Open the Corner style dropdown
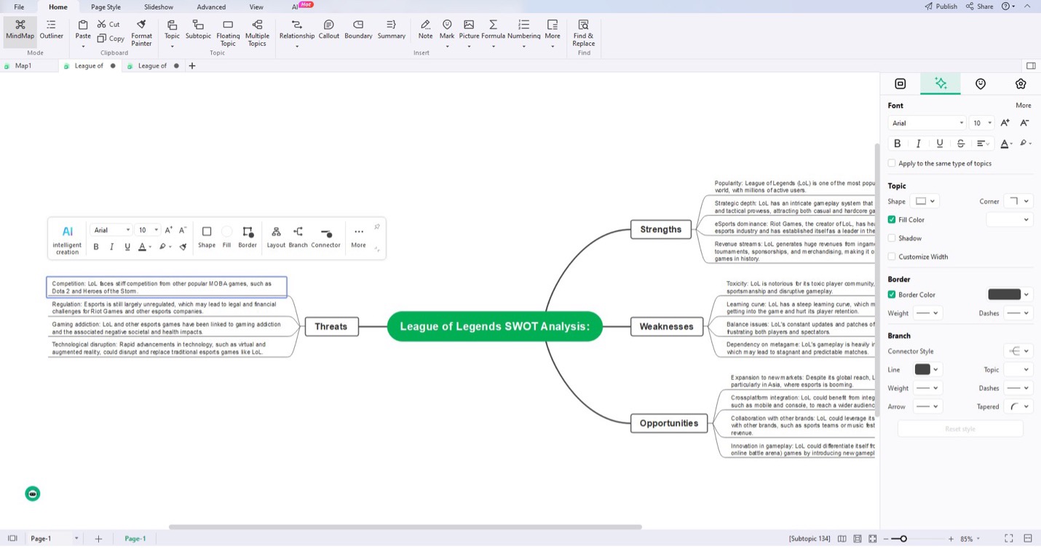 1018,201
